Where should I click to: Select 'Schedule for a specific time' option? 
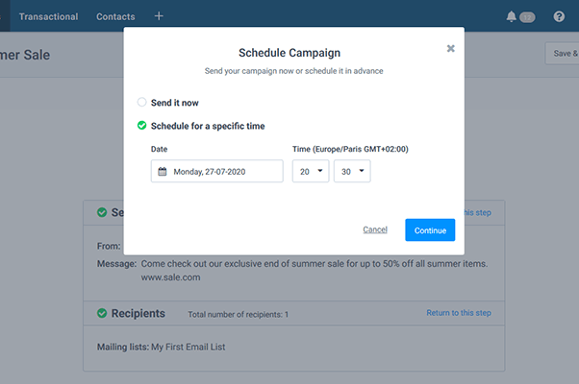tap(142, 126)
